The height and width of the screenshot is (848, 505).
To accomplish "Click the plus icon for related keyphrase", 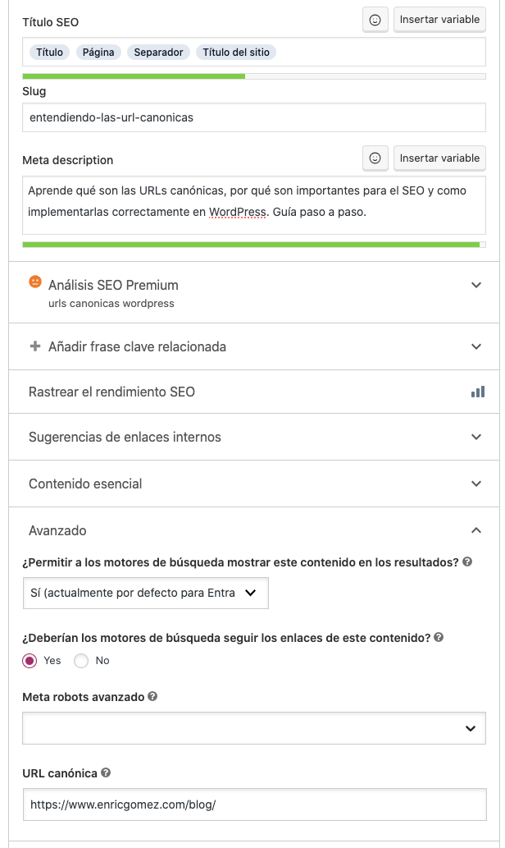I will 35,346.
